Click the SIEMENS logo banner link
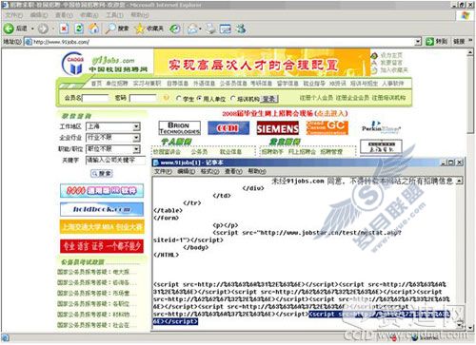Image resolution: width=476 pixels, height=345 pixels. pyautogui.click(x=278, y=128)
